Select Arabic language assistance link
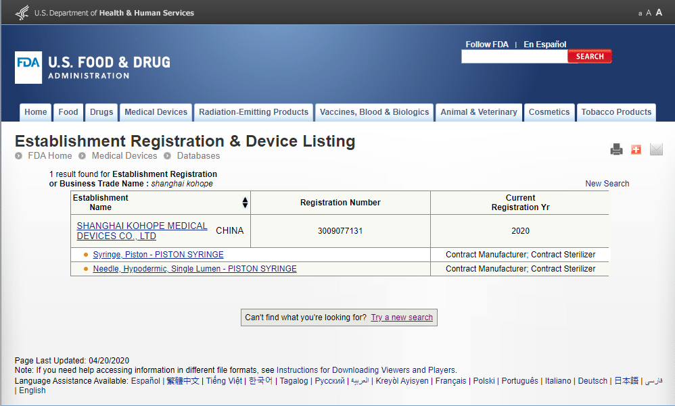 [x=360, y=381]
